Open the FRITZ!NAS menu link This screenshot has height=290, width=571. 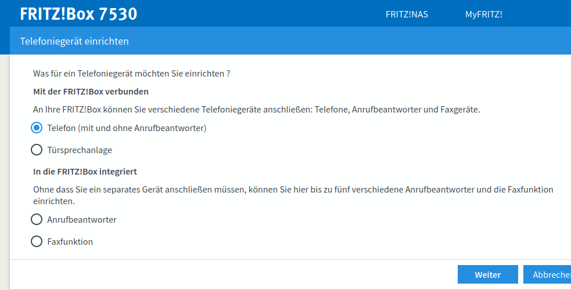407,14
